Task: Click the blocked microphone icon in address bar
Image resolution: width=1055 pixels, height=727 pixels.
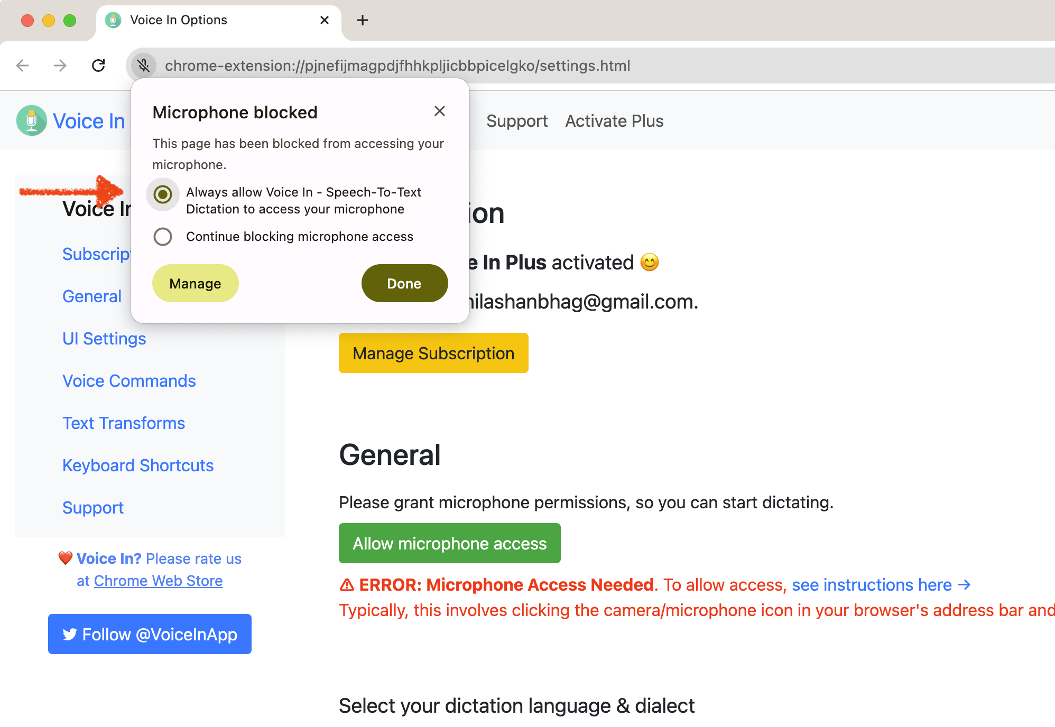Action: pos(144,66)
